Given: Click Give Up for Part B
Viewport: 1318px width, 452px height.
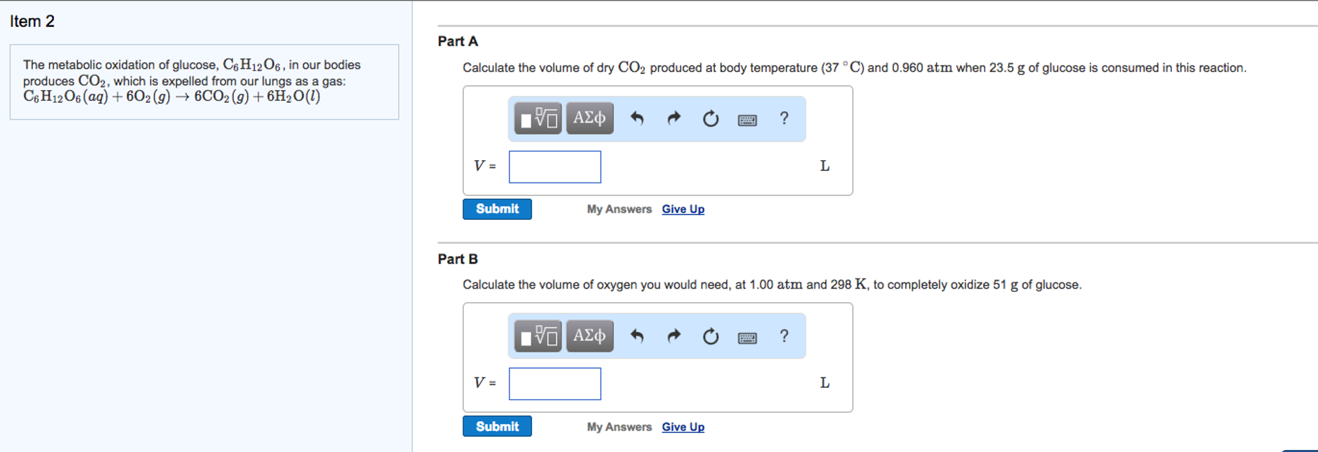Looking at the screenshot, I should [683, 426].
